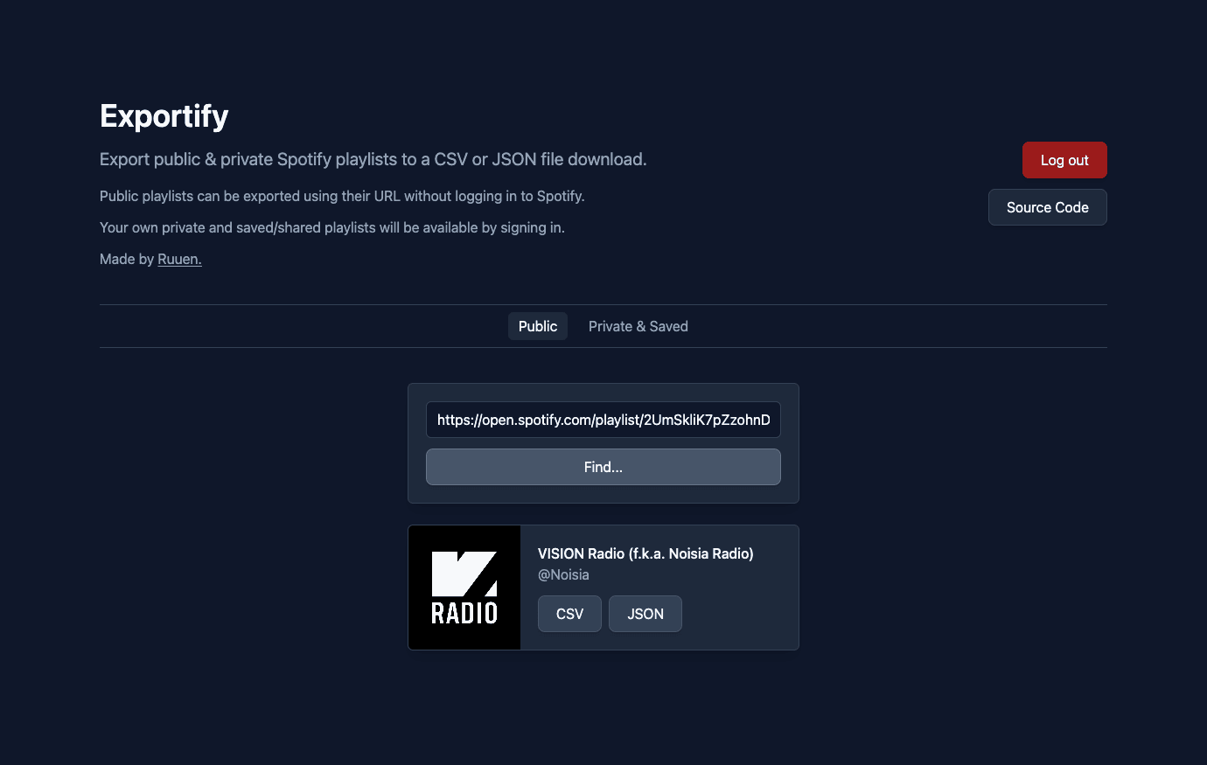Open the Ruuen author link
1207x765 pixels.
[x=179, y=259]
